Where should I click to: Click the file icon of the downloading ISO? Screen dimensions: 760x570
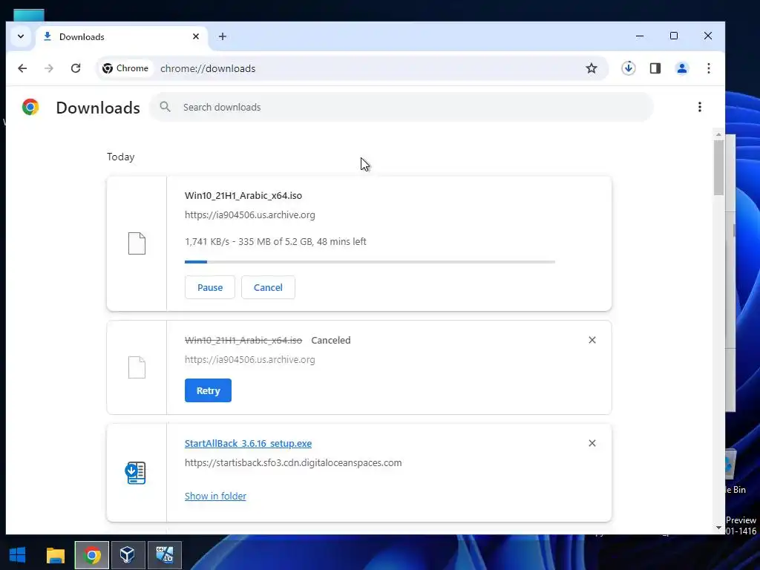(137, 243)
